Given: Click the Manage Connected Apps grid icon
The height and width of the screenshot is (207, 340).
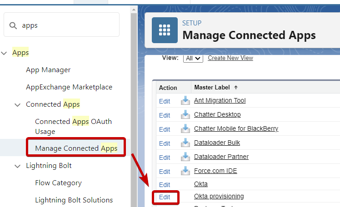Looking at the screenshot, I should point(165,30).
